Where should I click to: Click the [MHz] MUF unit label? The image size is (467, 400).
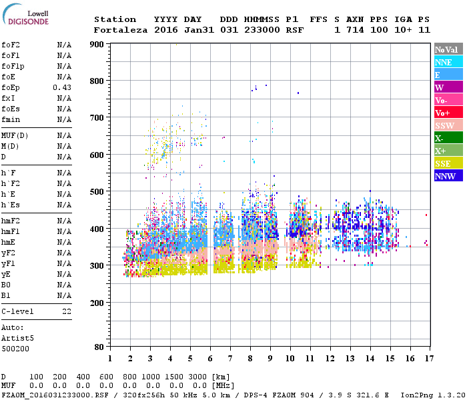tap(223, 386)
